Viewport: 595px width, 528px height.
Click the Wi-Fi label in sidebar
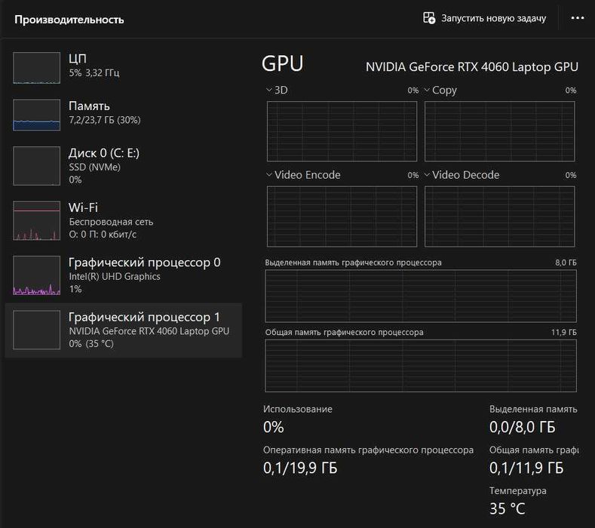tap(83, 207)
